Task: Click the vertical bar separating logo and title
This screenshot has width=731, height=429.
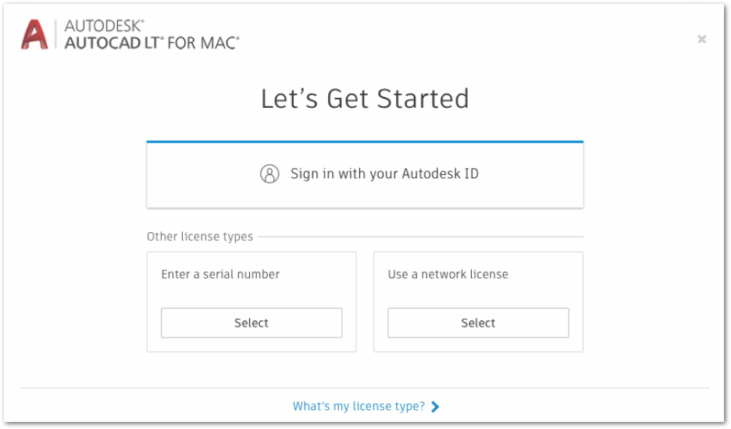Action: (55, 35)
